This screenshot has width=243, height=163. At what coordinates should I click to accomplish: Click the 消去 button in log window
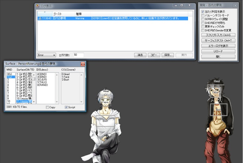coord(140,55)
